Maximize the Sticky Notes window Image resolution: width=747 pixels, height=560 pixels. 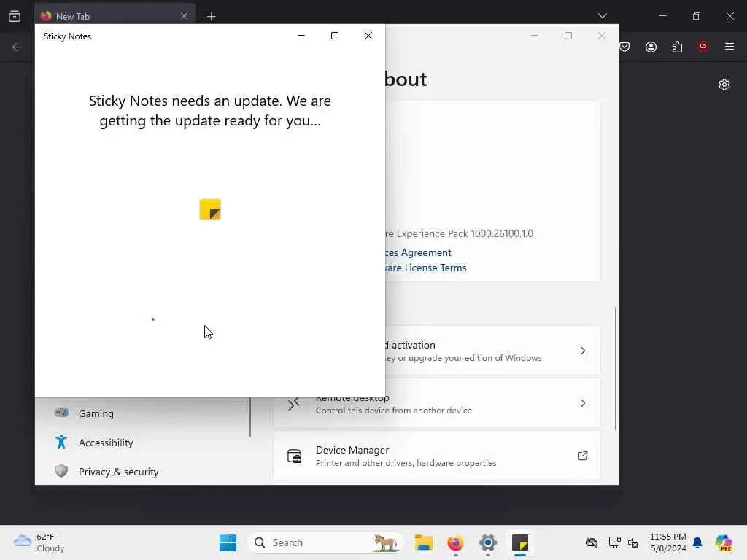tap(335, 36)
